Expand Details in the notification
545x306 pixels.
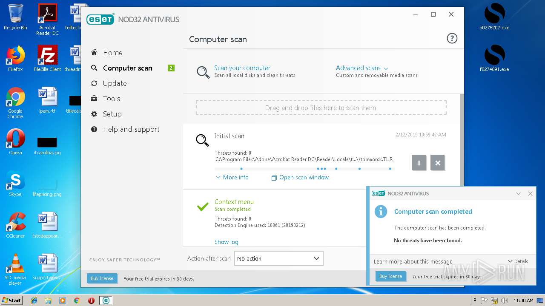[x=518, y=261]
